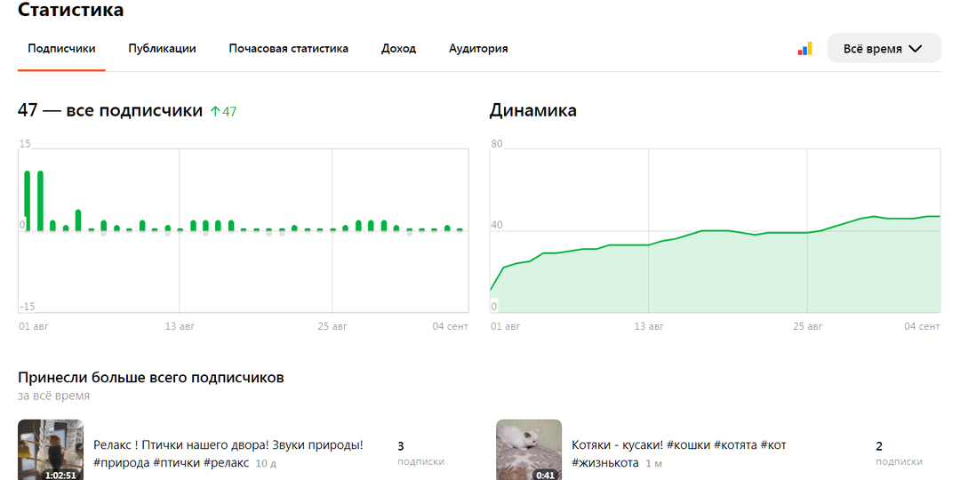Open the colored bar chart icon
Image resolution: width=960 pixels, height=480 pixels.
804,48
